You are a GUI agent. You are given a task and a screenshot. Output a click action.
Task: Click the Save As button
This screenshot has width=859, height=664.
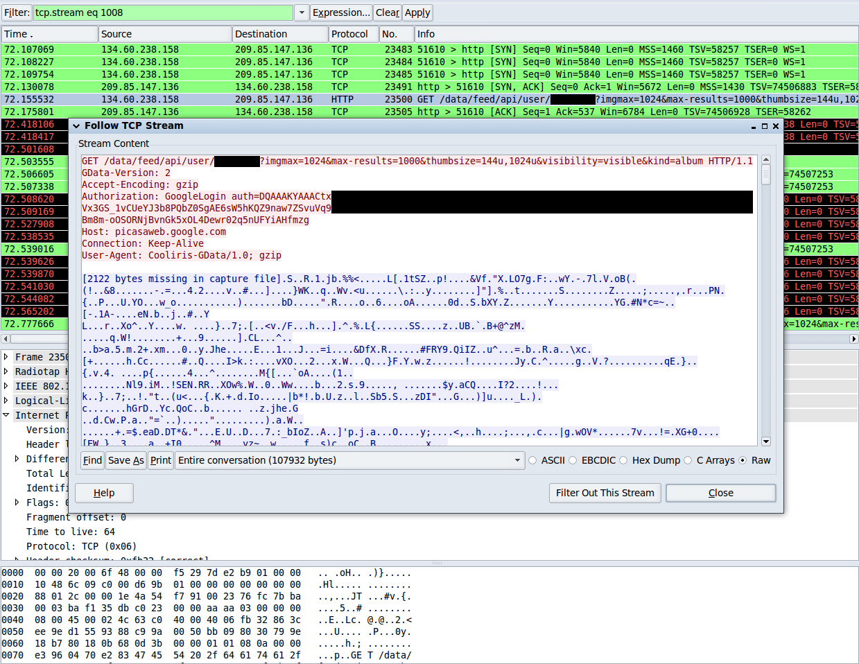[x=126, y=460]
